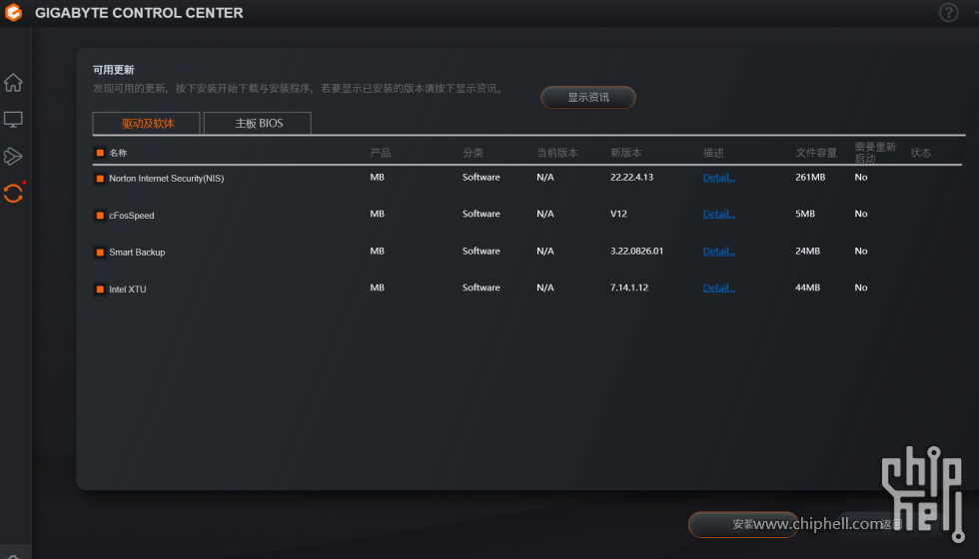
Task: Click the 名称 column header
Action: (x=118, y=153)
